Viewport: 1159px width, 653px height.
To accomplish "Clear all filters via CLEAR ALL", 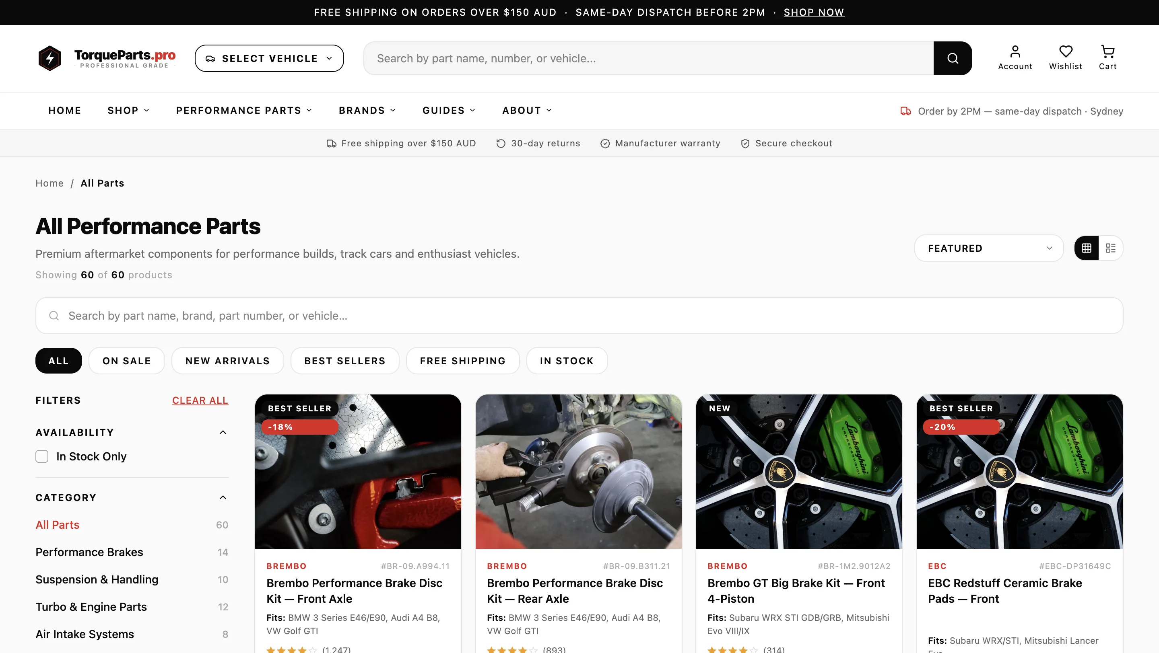I will [200, 400].
